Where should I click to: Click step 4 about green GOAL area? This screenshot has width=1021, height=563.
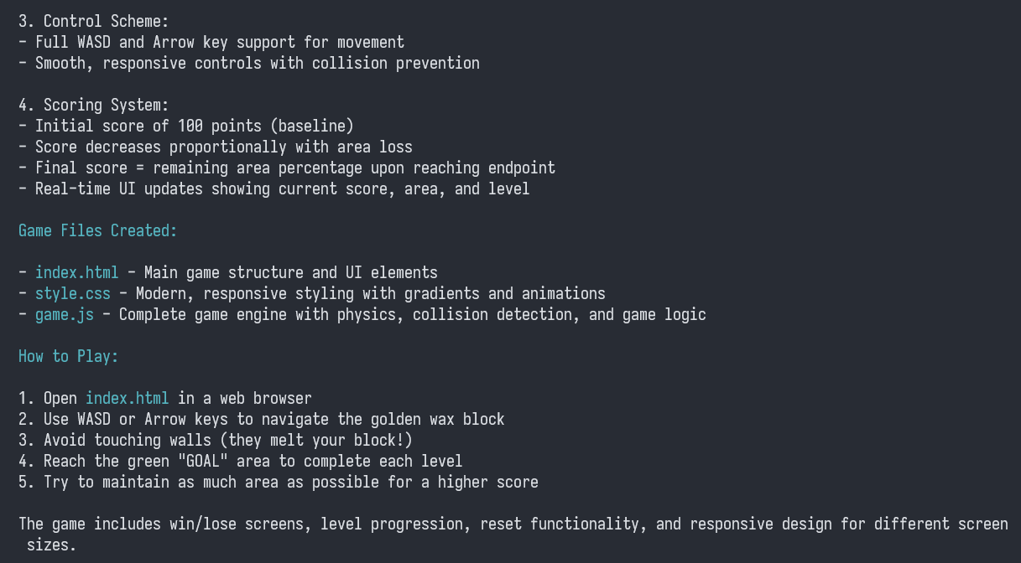(241, 461)
